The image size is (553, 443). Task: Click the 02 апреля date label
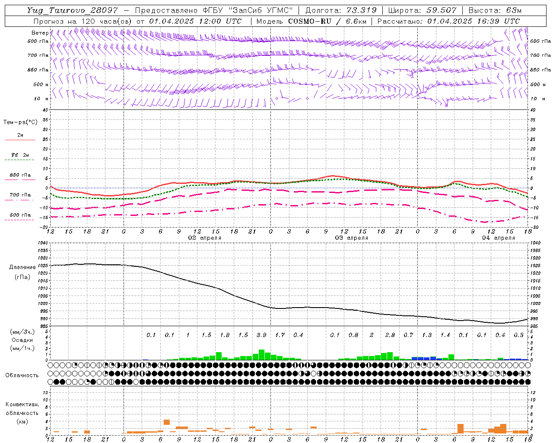point(204,238)
